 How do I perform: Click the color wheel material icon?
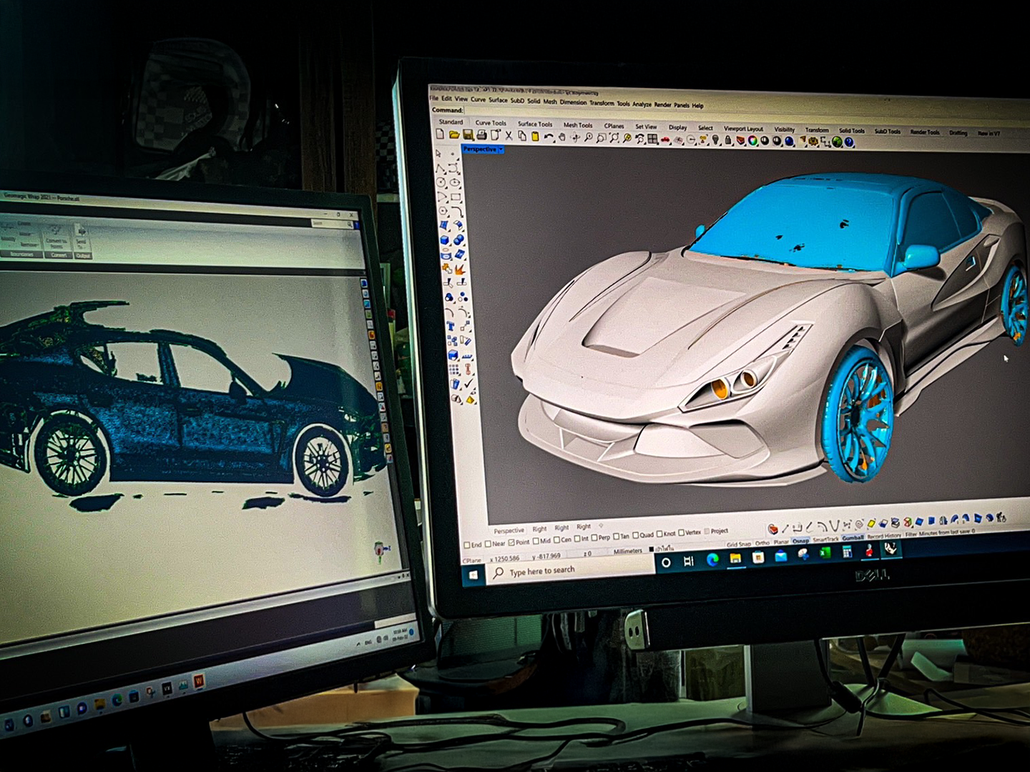tap(752, 141)
